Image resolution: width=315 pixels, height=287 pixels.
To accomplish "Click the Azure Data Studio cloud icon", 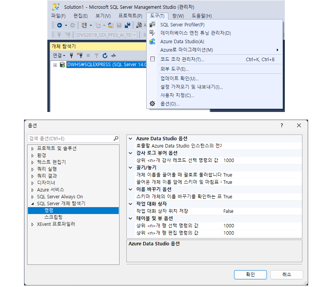I will tap(152, 41).
